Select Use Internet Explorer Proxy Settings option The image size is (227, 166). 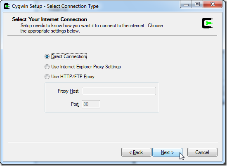47,67
